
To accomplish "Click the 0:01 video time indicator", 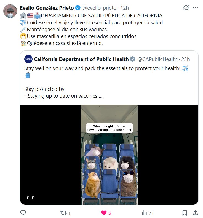I will 31,198.
